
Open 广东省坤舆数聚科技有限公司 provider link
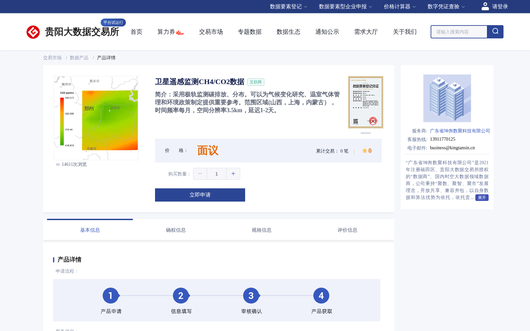[x=460, y=131]
